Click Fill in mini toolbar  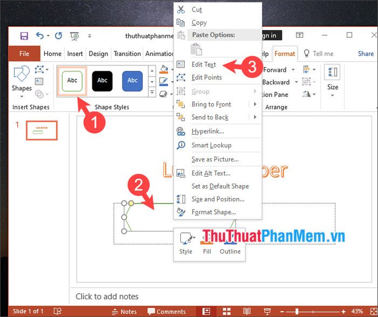point(207,244)
